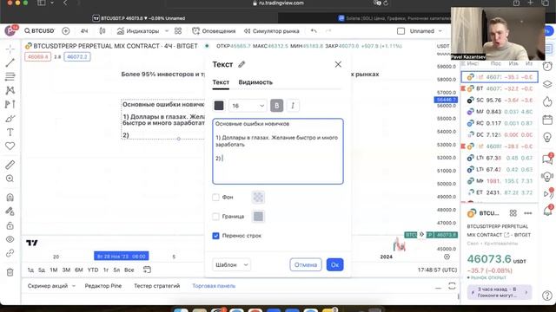Reload page in Safari address bar
Viewport: 556px width, 312px height.
point(386,3)
